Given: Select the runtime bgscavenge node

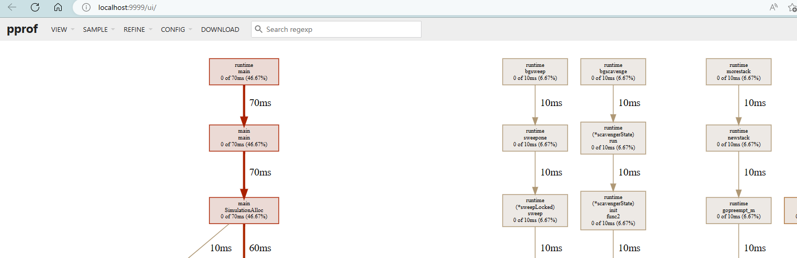Looking at the screenshot, I should (x=613, y=72).
